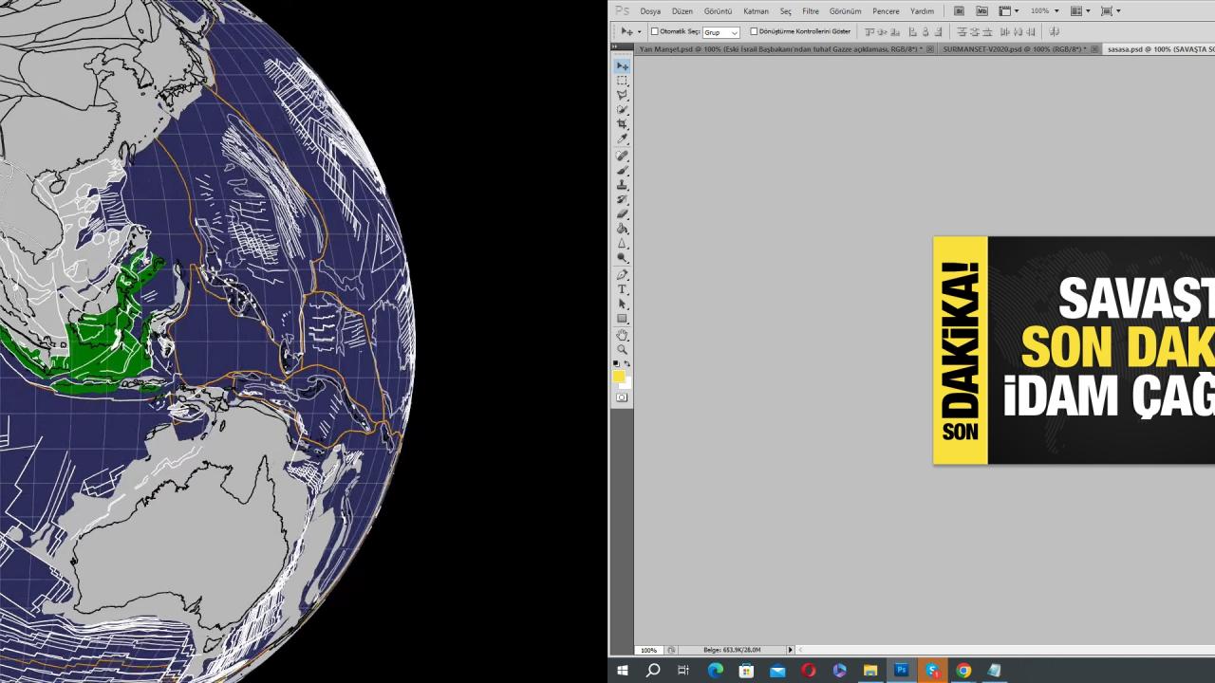This screenshot has height=683, width=1215.
Task: Open the Seç menu
Action: coord(786,11)
